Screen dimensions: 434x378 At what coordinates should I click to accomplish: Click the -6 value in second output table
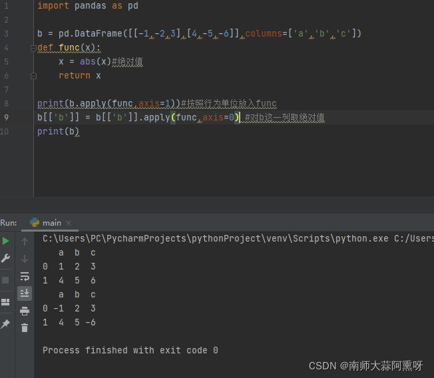[91, 322]
